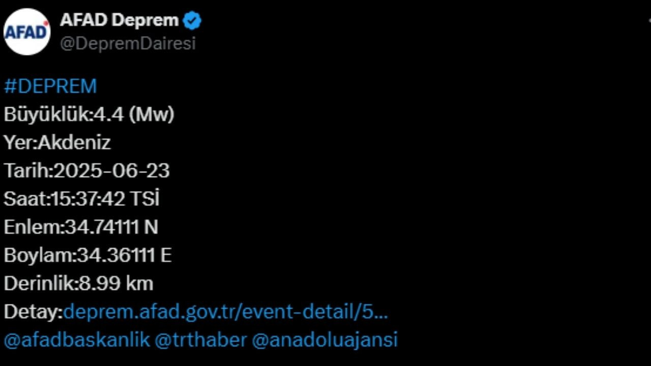The height and width of the screenshot is (366, 651).
Task: Open the @afadbaskanlik mention
Action: tap(77, 340)
